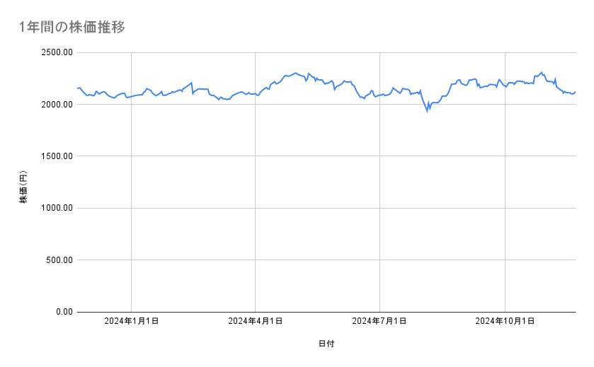The width and height of the screenshot is (594, 367).
Task: Select the "2024年1月1日" x-axis label
Action: 130,322
